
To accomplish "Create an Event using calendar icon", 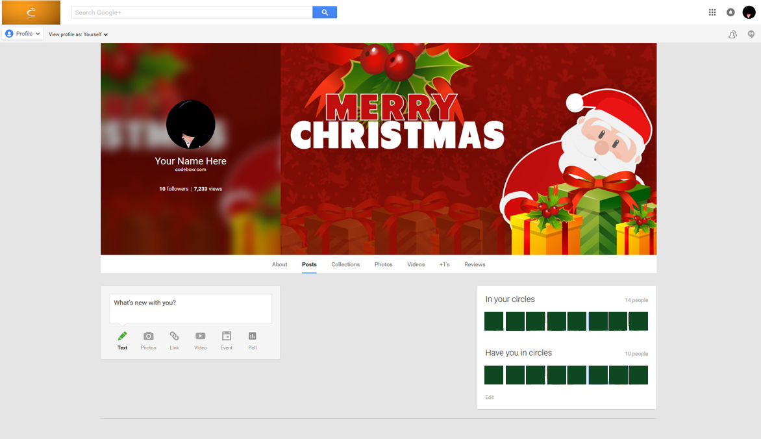I will pyautogui.click(x=227, y=336).
